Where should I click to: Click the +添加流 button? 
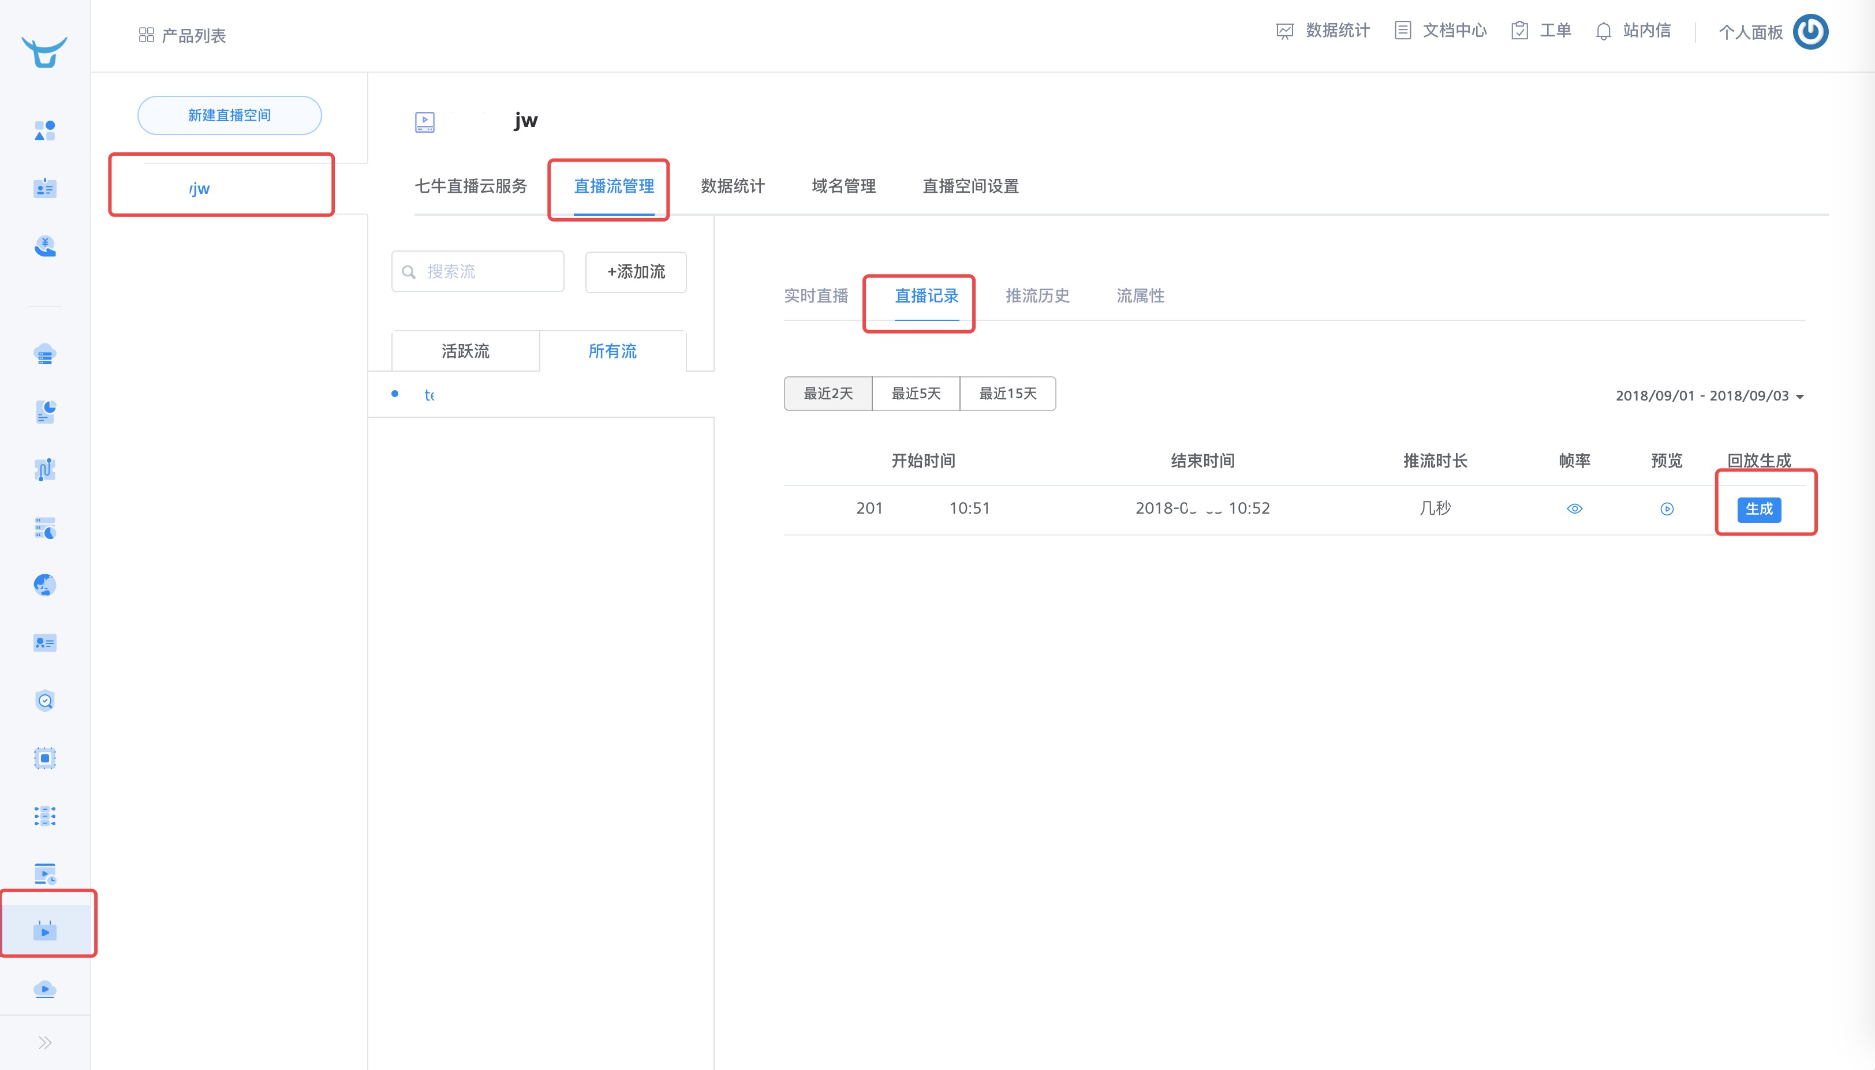636,272
